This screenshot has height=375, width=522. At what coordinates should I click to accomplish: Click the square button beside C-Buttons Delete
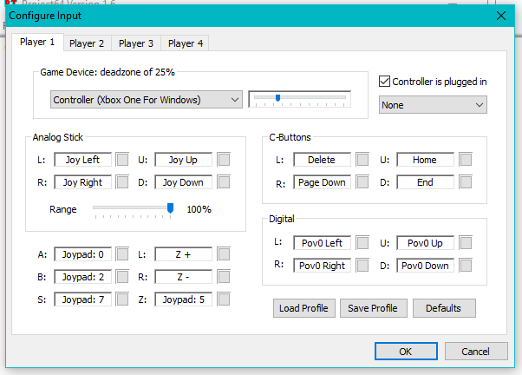click(x=362, y=160)
